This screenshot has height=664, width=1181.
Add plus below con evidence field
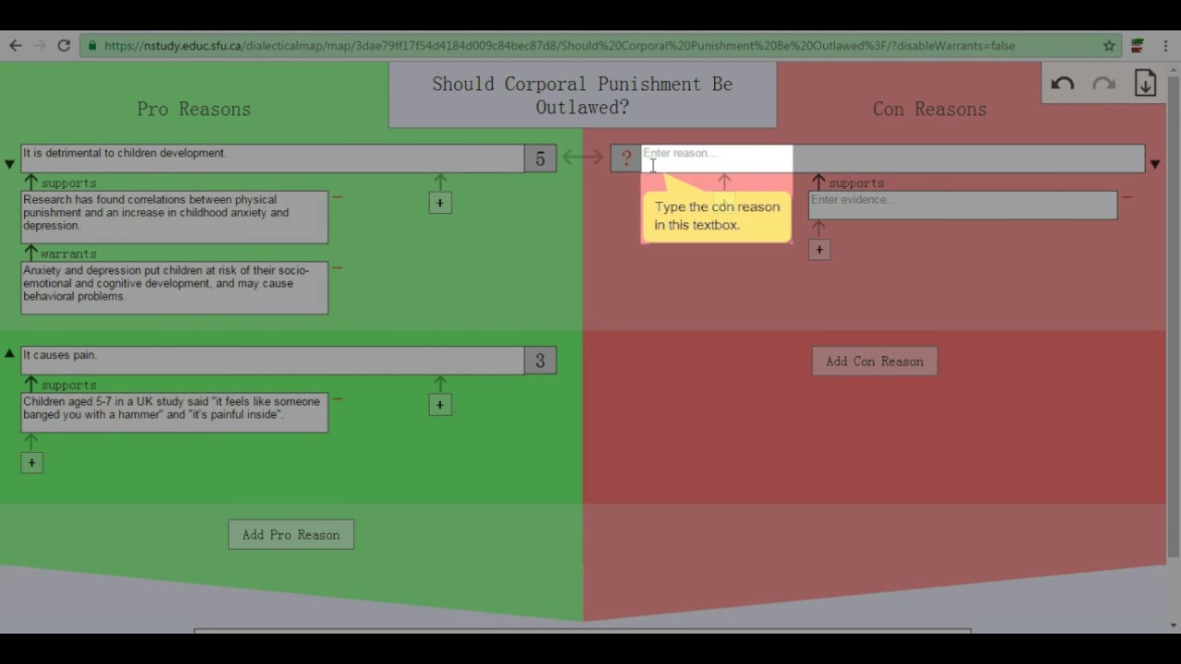pos(818,250)
